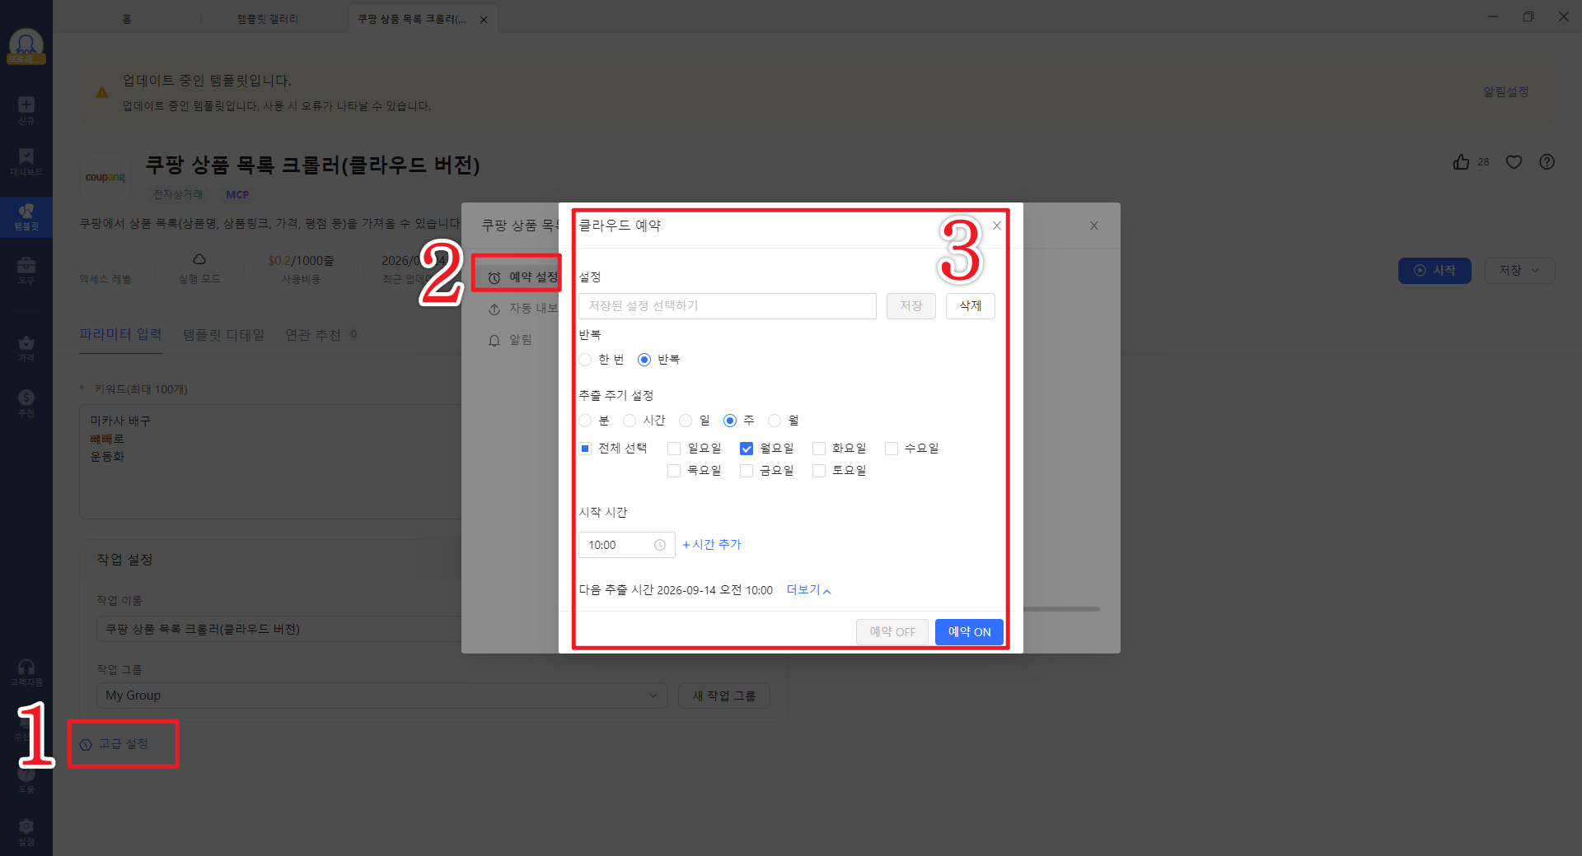
Task: Open the 도움 help icon in sidebar
Action: (26, 779)
